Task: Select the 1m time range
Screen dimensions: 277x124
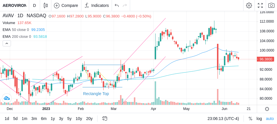Action: click(x=24, y=119)
